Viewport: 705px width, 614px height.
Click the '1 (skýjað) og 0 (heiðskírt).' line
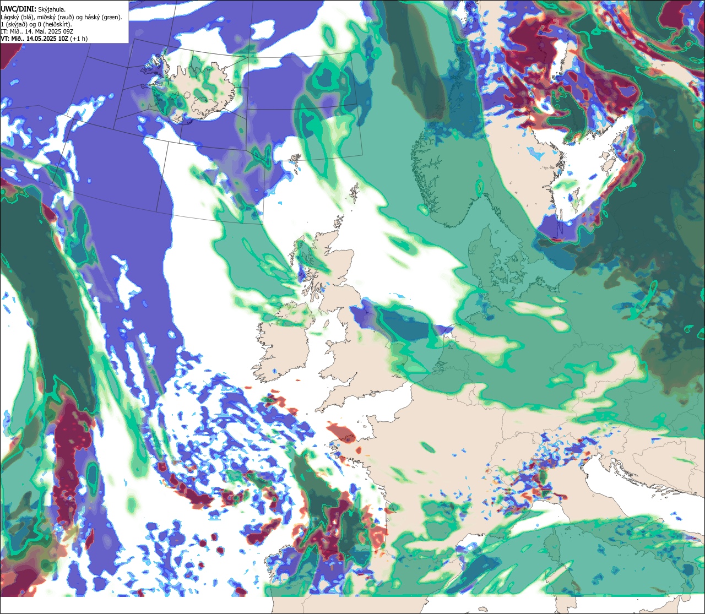36,24
